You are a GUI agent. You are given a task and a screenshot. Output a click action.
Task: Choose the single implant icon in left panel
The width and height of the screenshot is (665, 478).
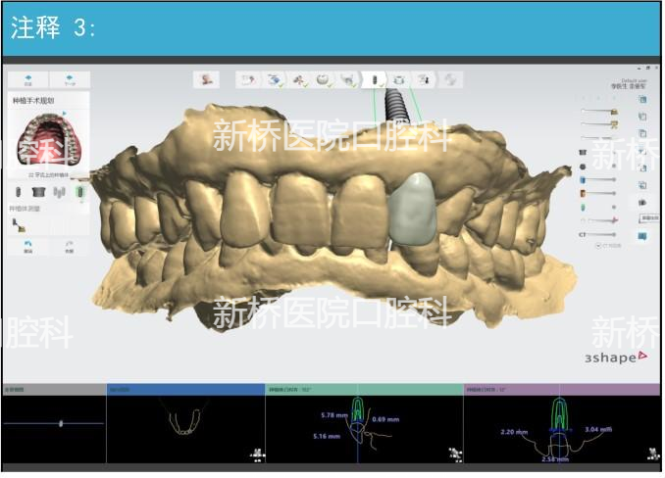tap(20, 192)
